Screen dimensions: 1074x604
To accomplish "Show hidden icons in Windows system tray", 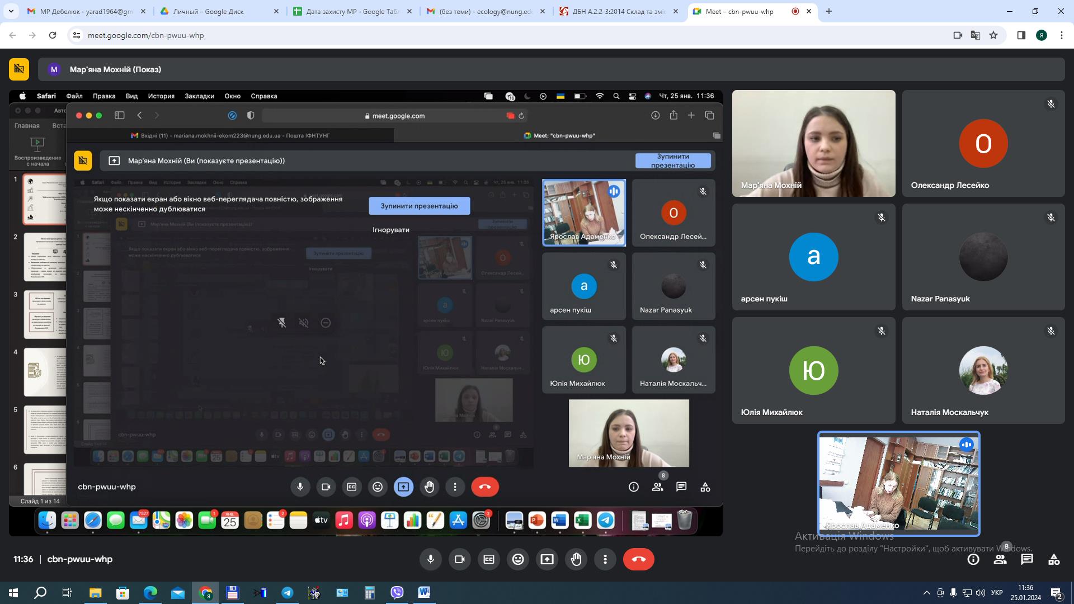I will coord(926,593).
